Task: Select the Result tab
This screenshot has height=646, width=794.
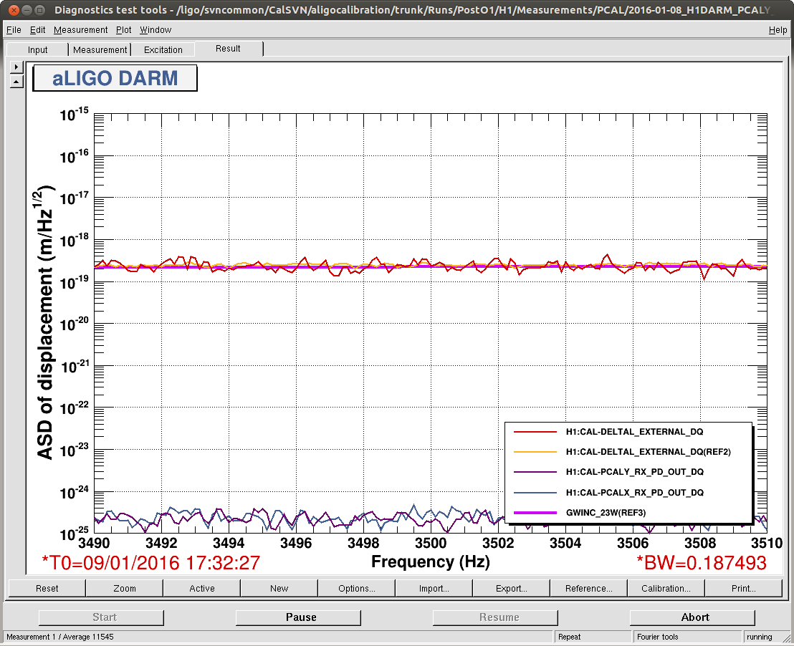Action: pyautogui.click(x=228, y=49)
